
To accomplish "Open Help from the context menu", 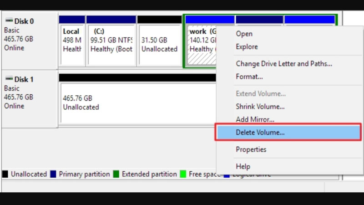I will point(243,166).
